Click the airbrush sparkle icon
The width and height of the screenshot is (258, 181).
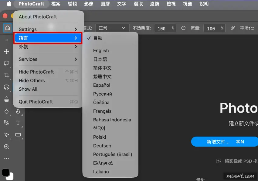coord(233,28)
